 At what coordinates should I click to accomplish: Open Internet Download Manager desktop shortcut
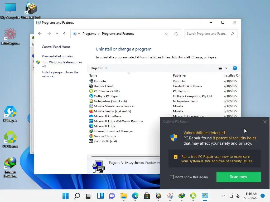[x=10, y=167]
